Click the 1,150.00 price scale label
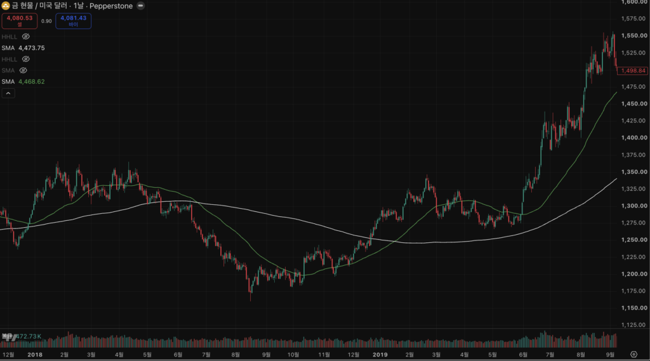Viewport: 650px width, 361px height. [x=634, y=308]
